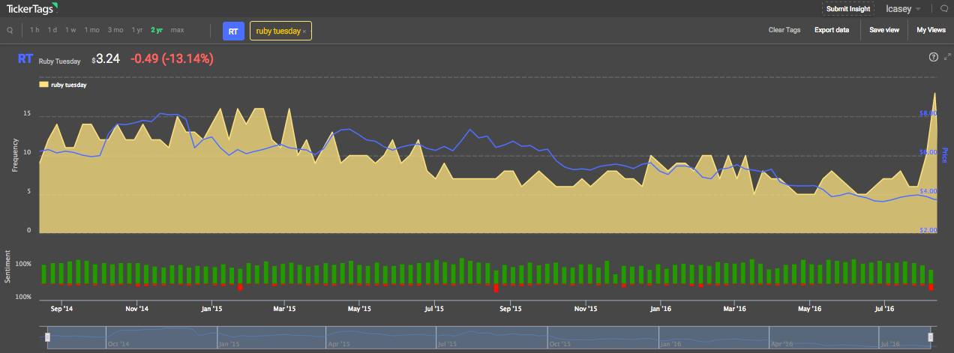
Task: Click the Jul '16 axis label
Action: [885, 308]
